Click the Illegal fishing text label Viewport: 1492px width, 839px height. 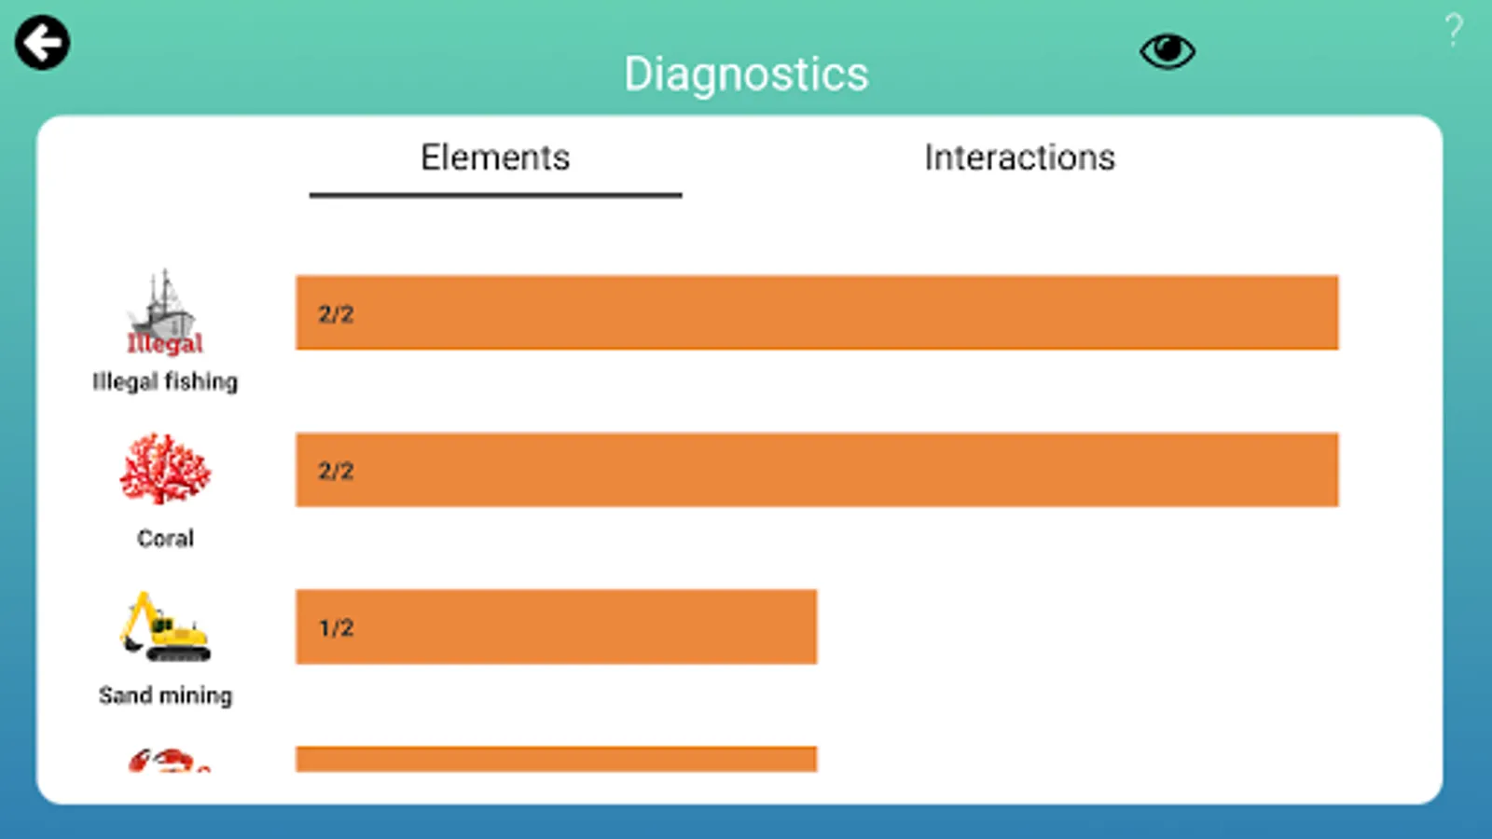[x=165, y=381]
